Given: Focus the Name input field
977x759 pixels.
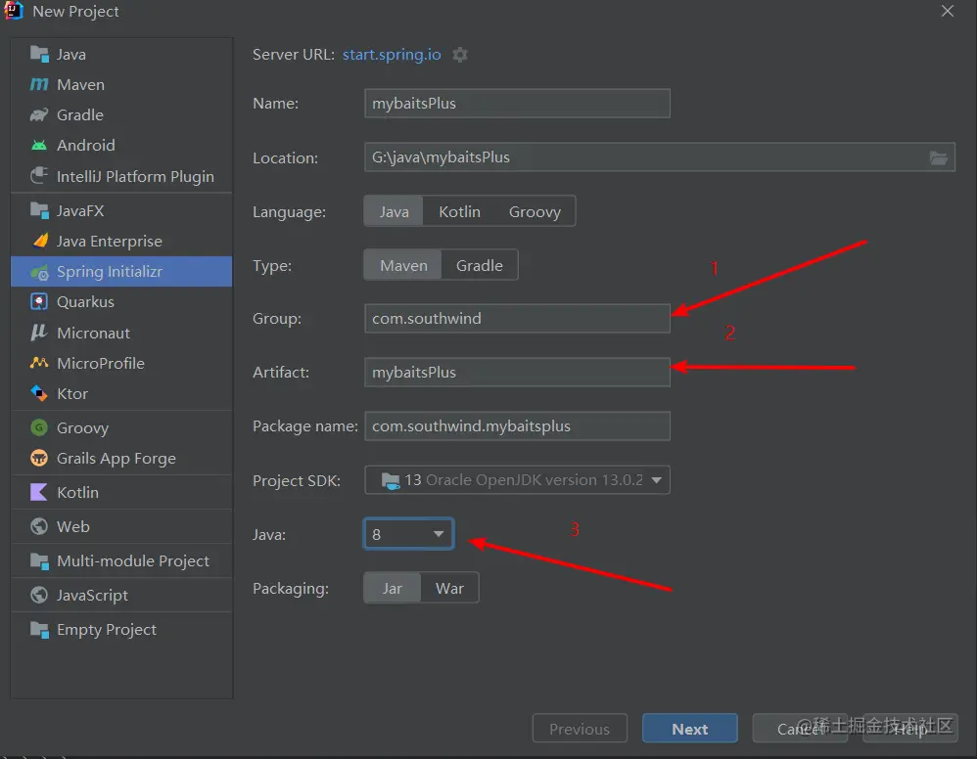Looking at the screenshot, I should 517,104.
